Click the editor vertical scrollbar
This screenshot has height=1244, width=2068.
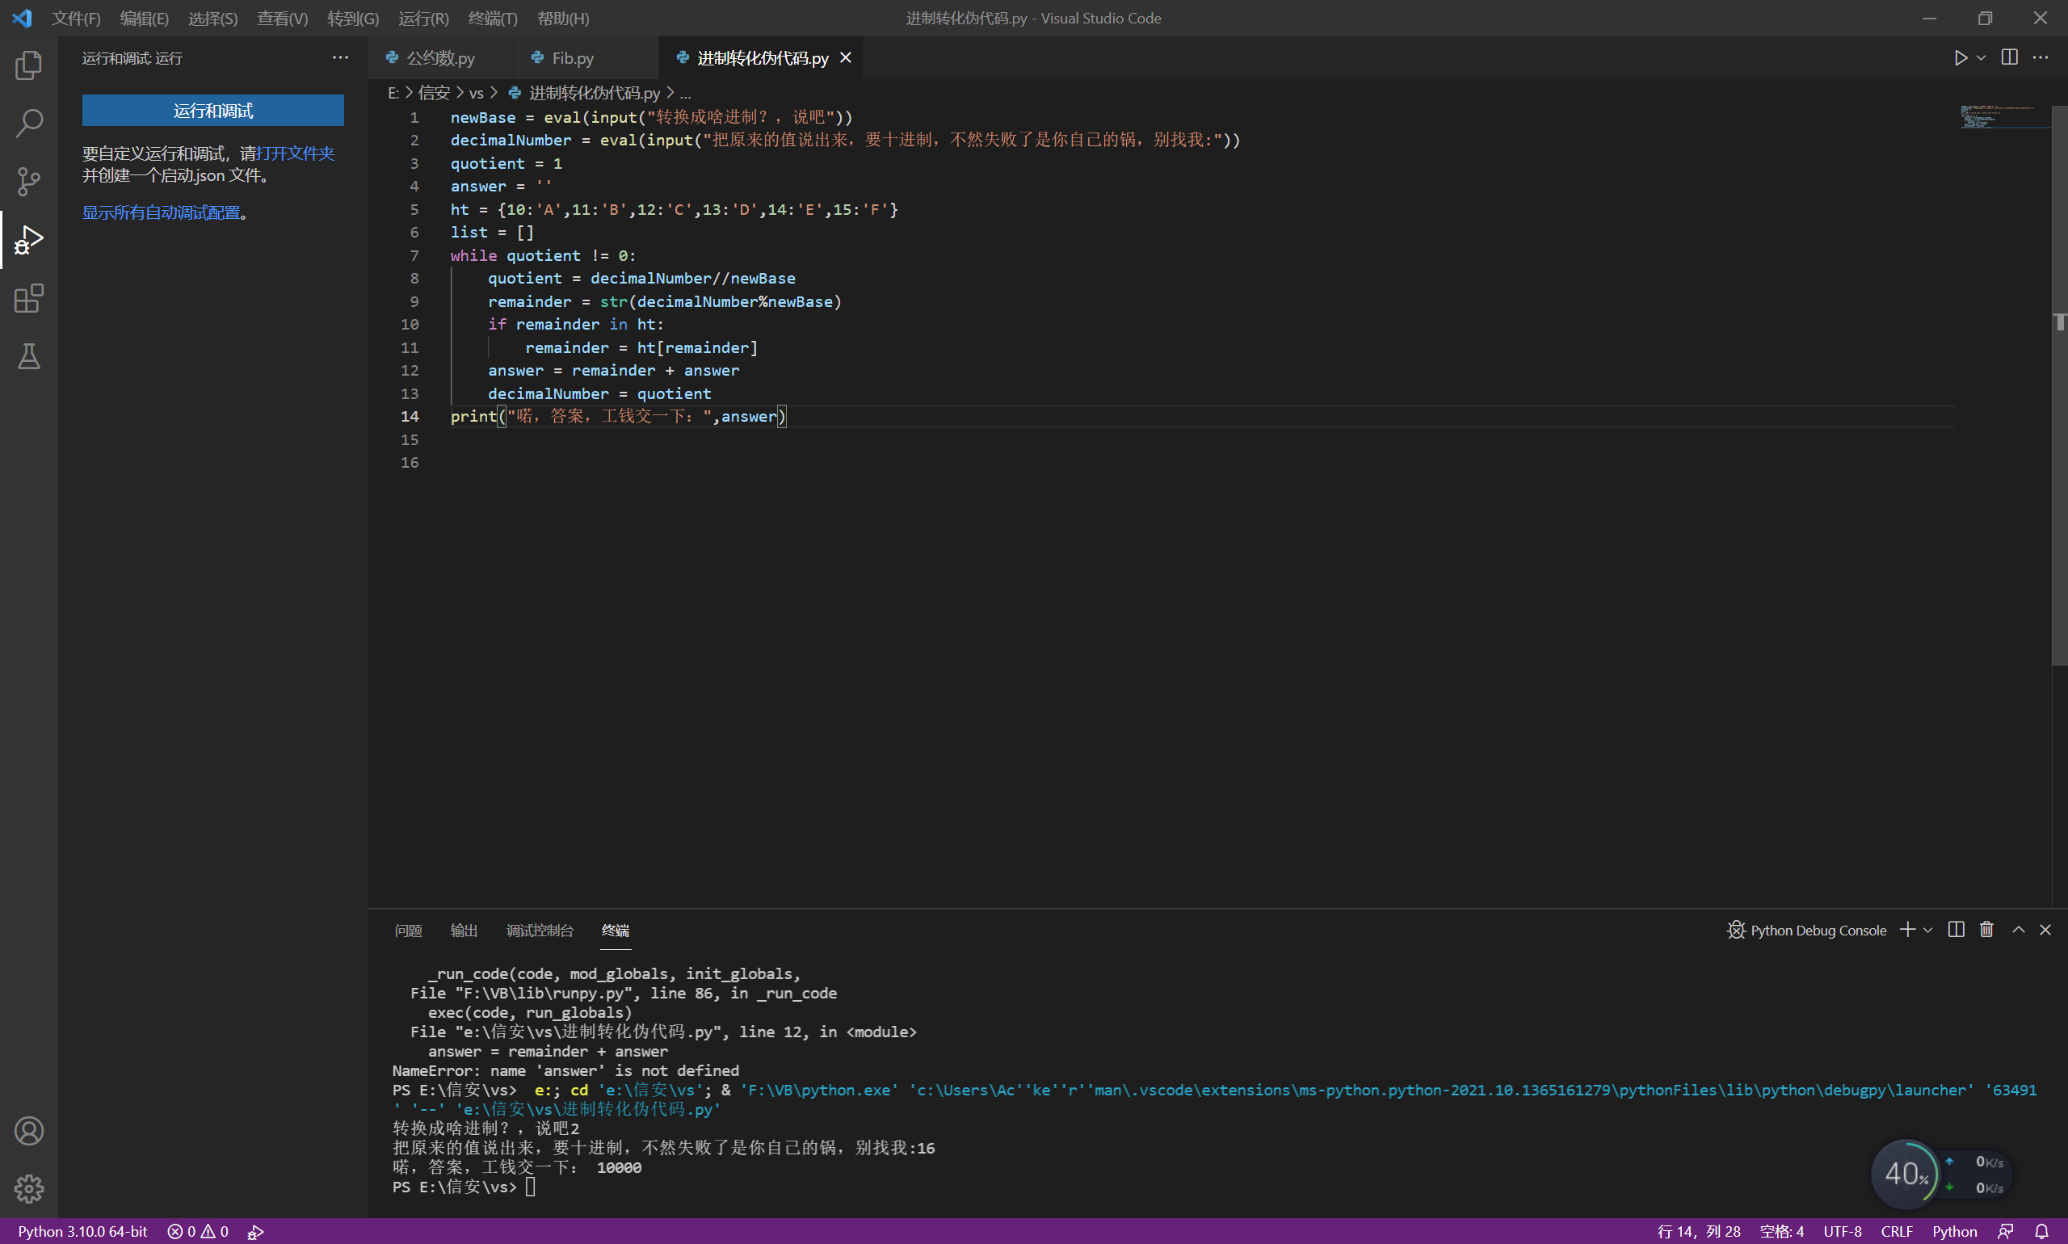click(2060, 385)
